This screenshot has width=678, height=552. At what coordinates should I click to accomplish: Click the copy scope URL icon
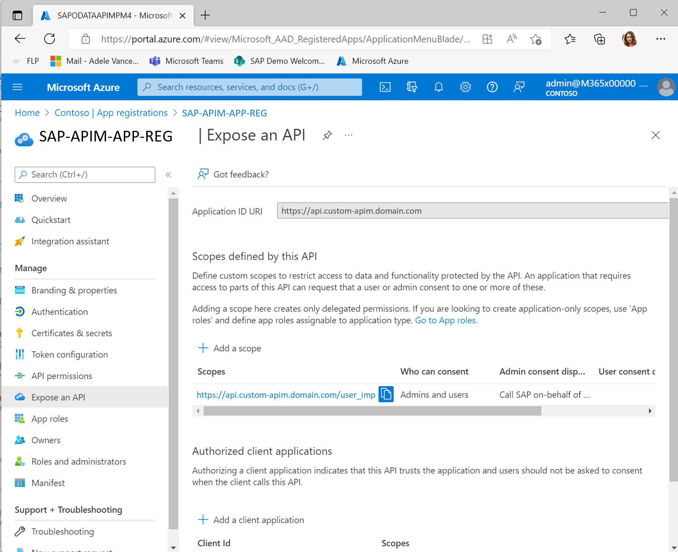[x=386, y=394]
